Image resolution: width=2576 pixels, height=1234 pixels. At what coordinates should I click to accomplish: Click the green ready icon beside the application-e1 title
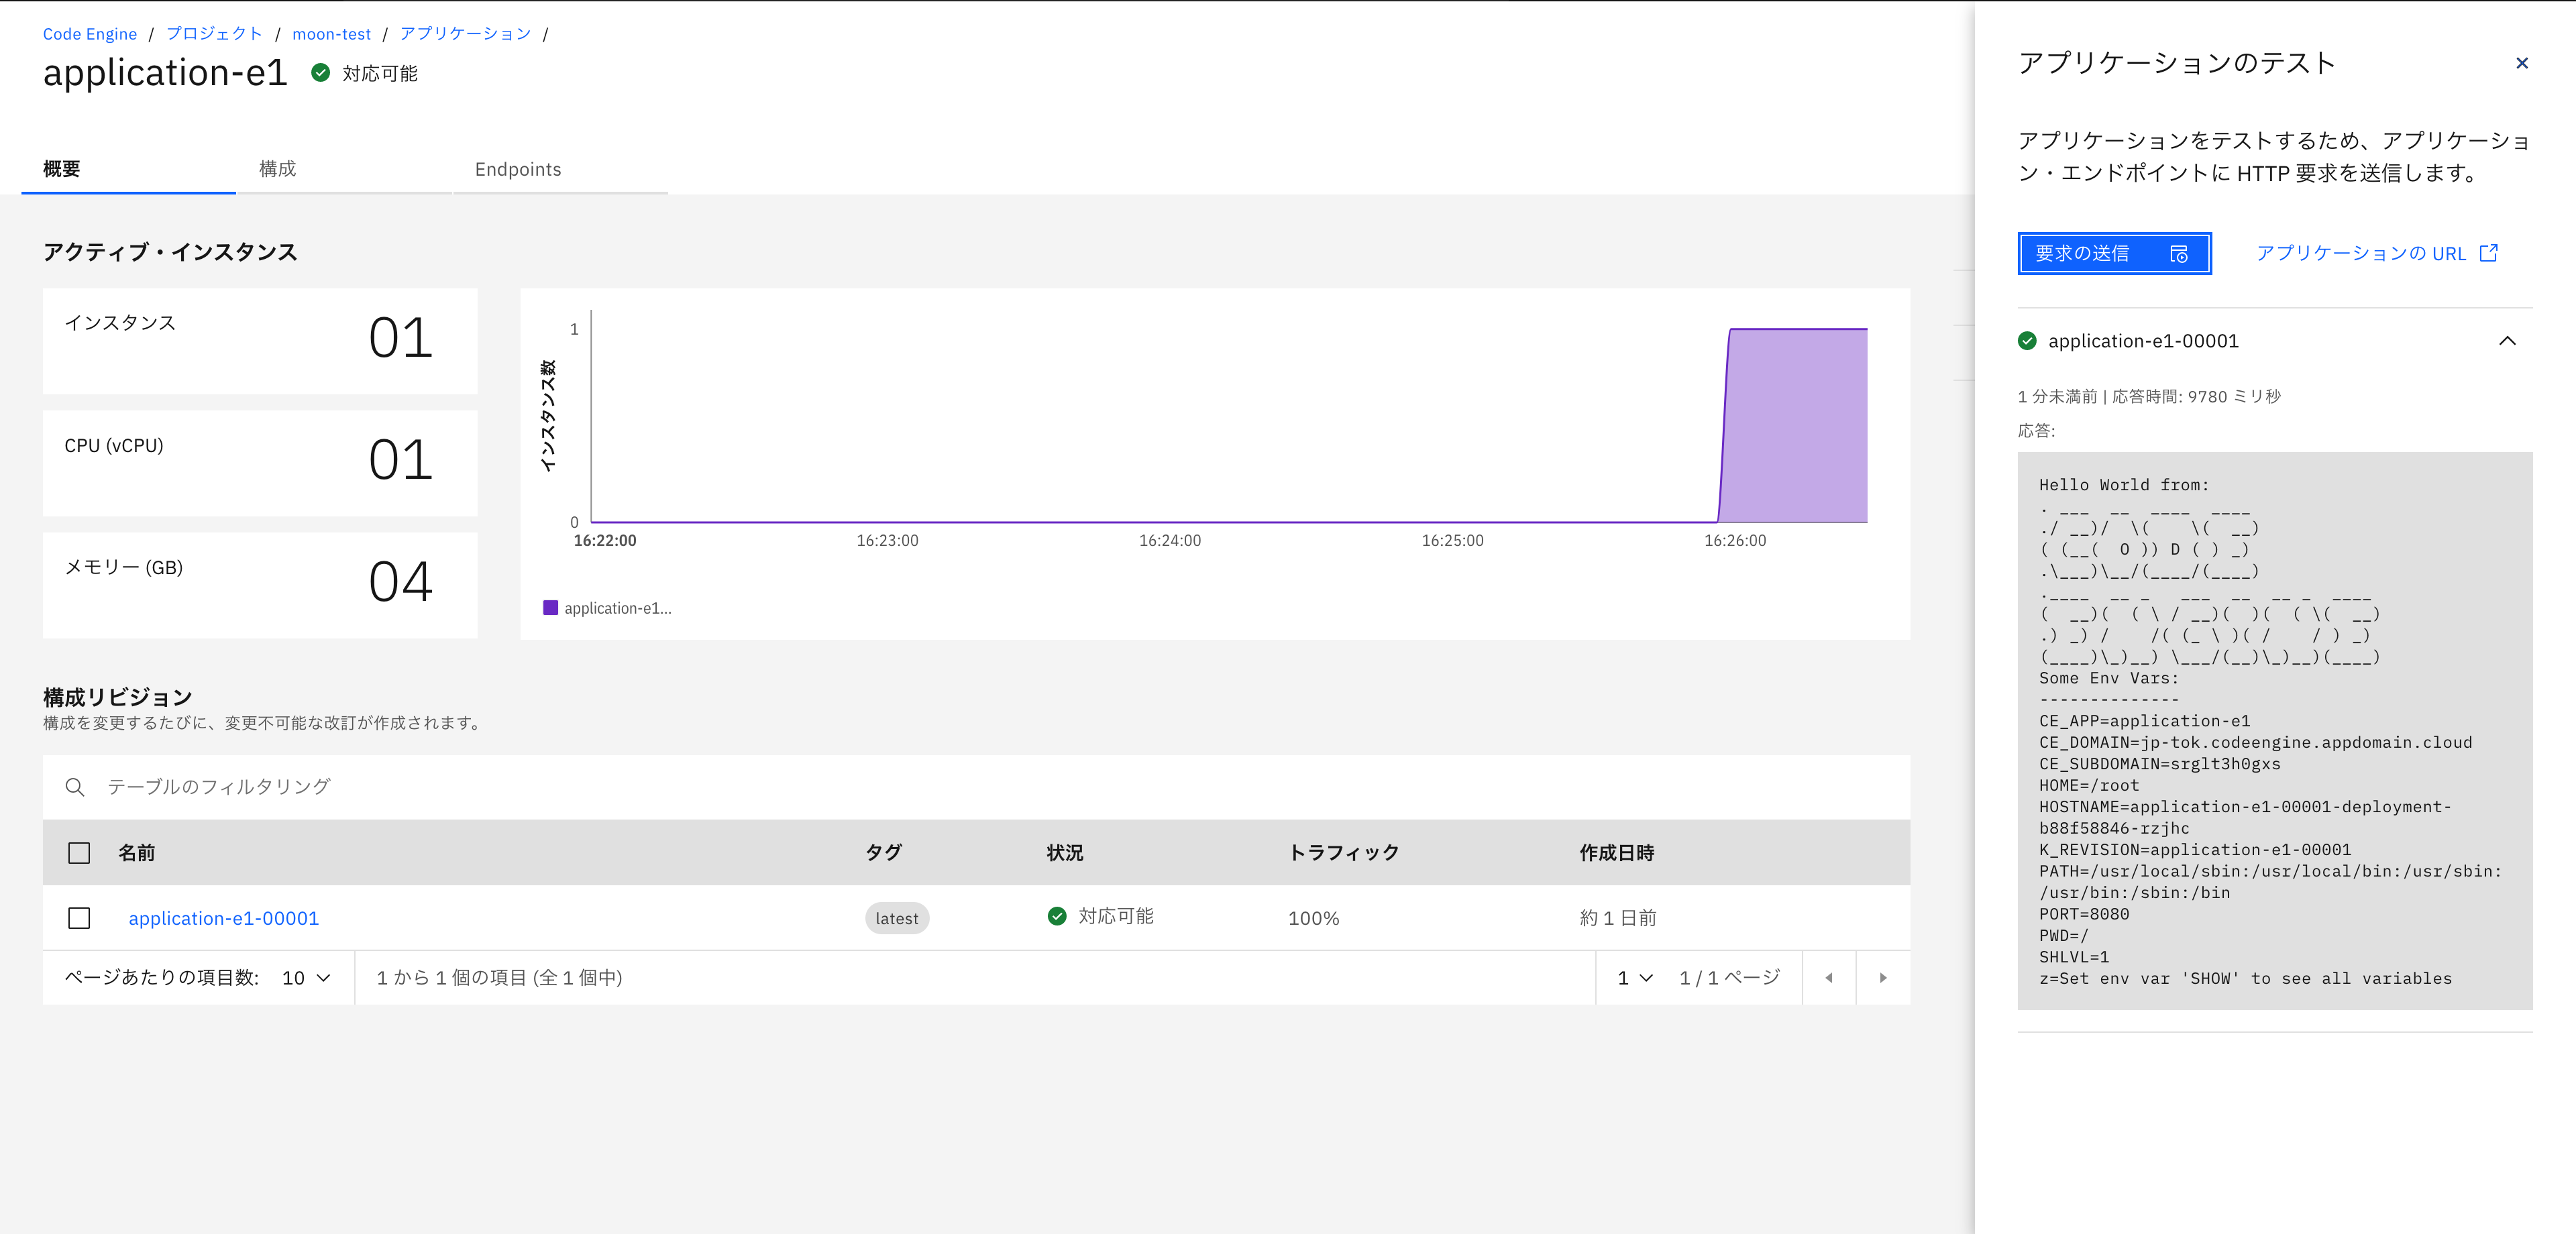[x=321, y=73]
